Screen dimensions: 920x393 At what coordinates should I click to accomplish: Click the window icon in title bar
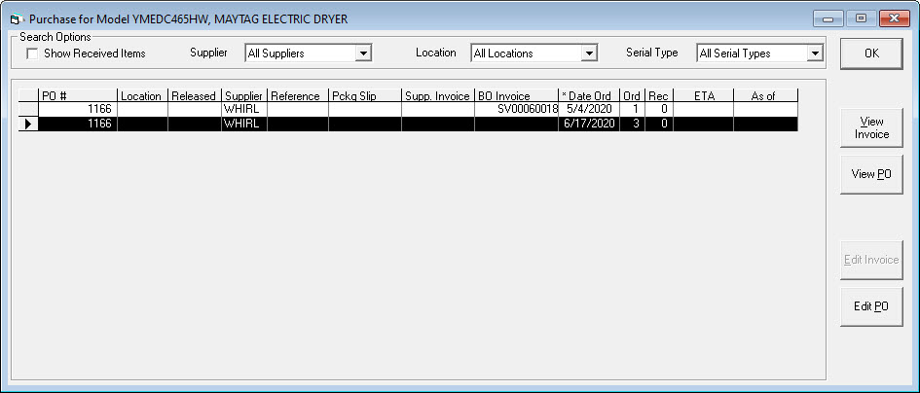point(16,19)
